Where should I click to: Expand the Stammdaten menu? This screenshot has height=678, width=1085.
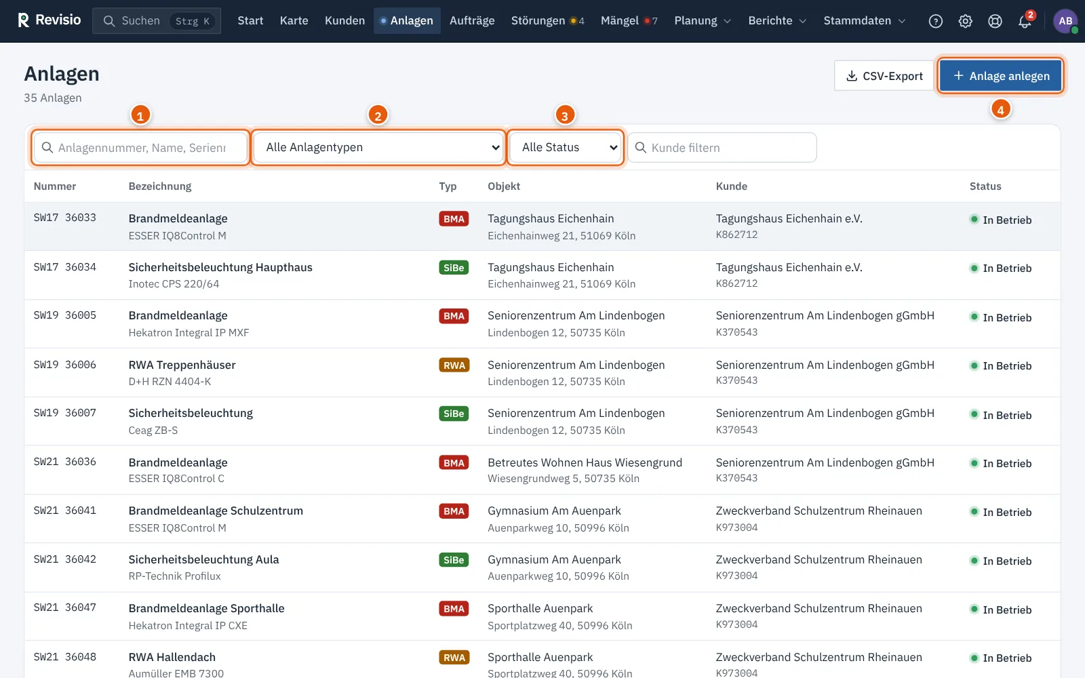pyautogui.click(x=865, y=21)
